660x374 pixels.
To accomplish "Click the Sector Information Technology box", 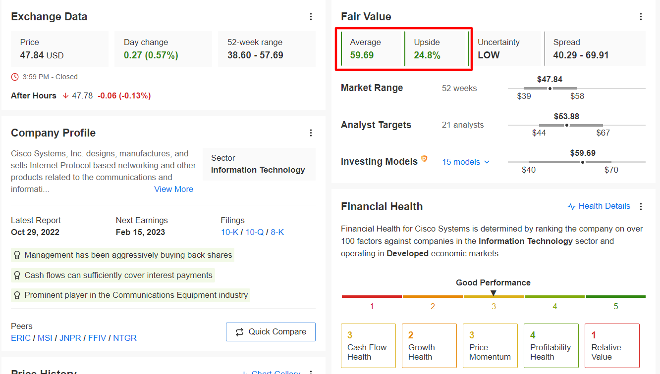I will 259,164.
